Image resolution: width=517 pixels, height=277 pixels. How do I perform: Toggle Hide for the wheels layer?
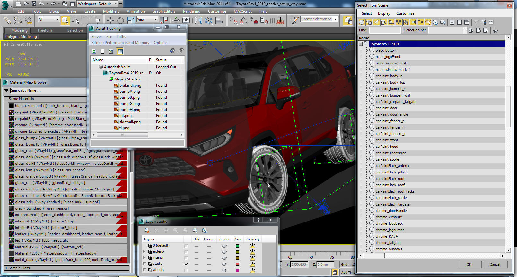coord(196,271)
